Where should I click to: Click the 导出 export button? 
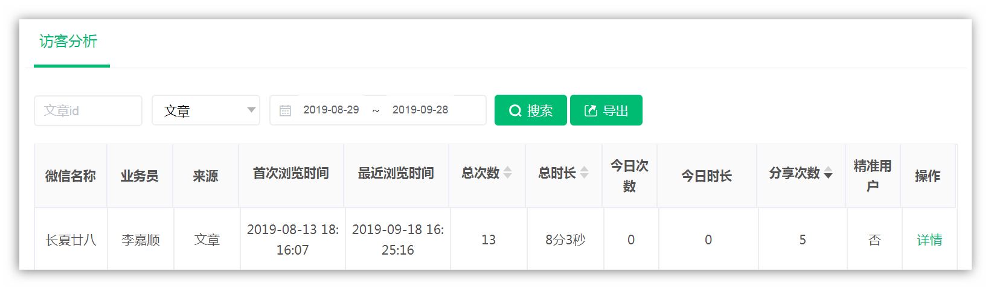point(606,110)
